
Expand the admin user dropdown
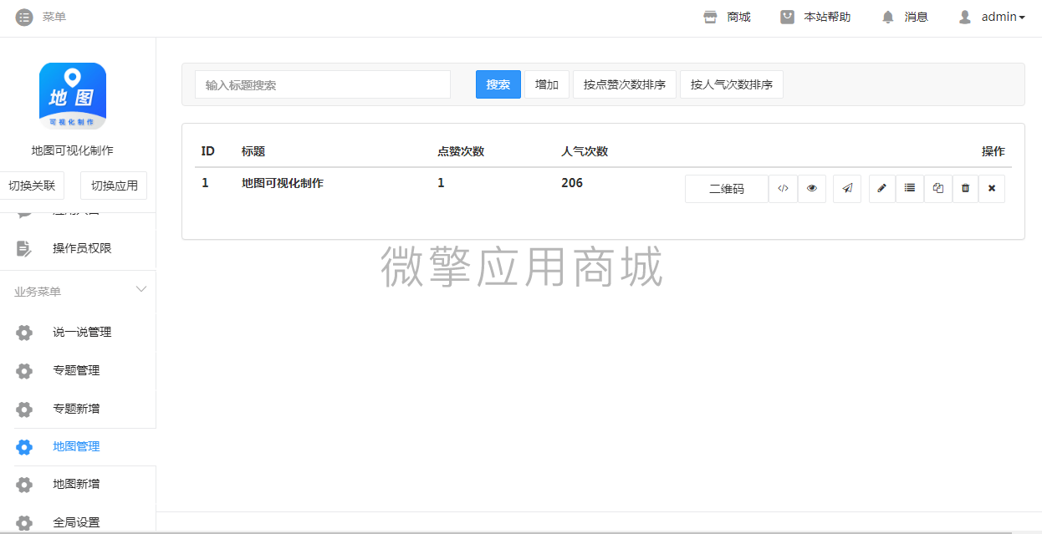[x=993, y=17]
